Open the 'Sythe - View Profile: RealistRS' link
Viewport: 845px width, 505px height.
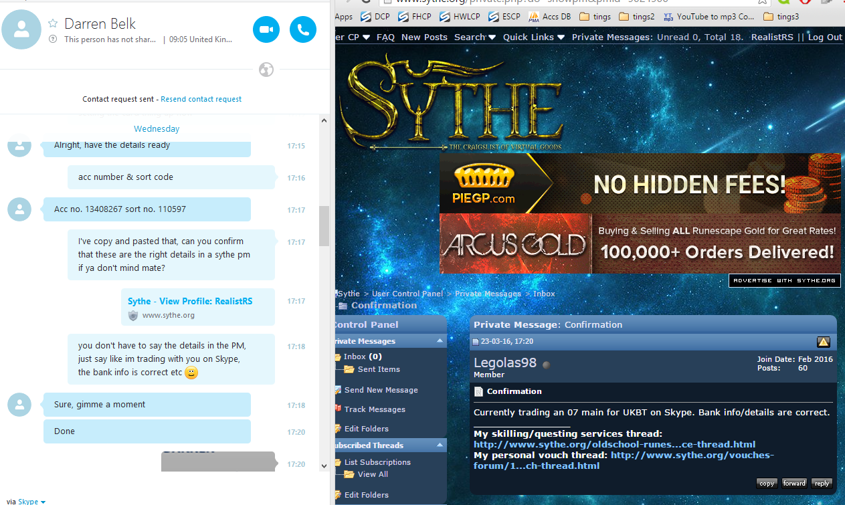(x=190, y=301)
